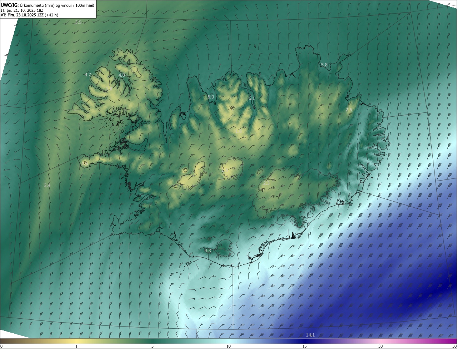Viewport: 457px width, 349px height.
Task: Click the 14.1 value label on the map
Action: click(x=310, y=335)
